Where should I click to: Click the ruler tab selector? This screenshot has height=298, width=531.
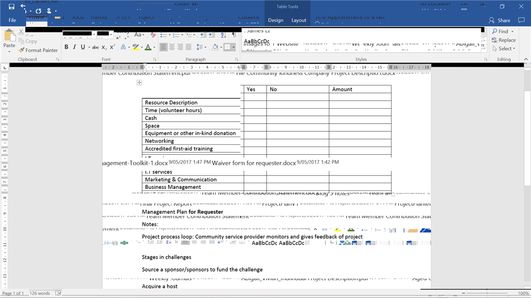(x=5, y=68)
